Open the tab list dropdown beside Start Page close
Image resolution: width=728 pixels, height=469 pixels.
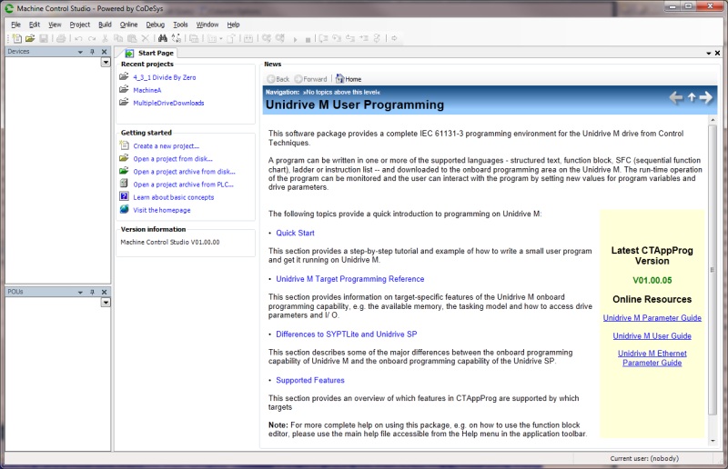tap(709, 54)
